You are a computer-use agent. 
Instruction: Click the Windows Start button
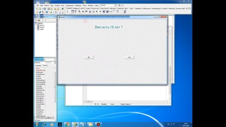(x=37, y=125)
